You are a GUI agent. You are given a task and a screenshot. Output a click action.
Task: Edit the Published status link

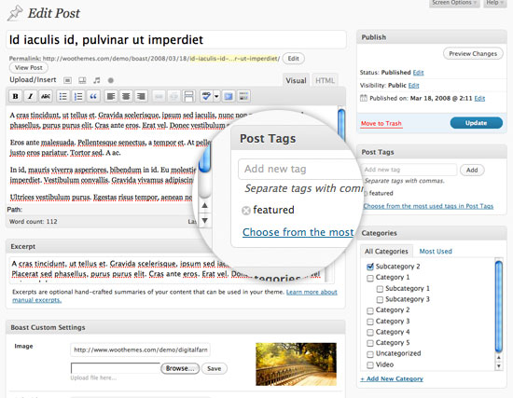point(418,73)
